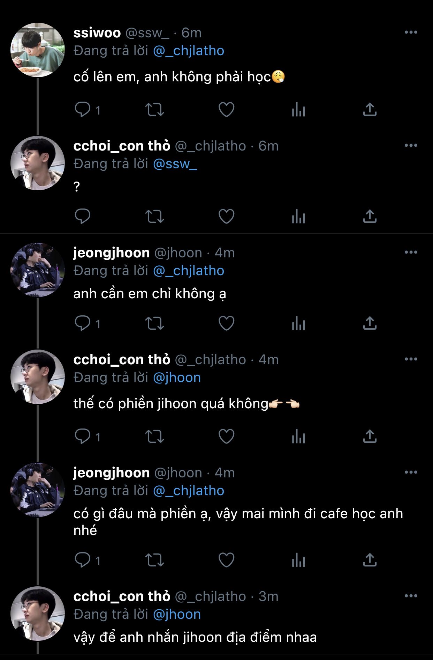The height and width of the screenshot is (660, 433).
Task: Open more options on ssiwoo's tweet
Action: coord(411,32)
